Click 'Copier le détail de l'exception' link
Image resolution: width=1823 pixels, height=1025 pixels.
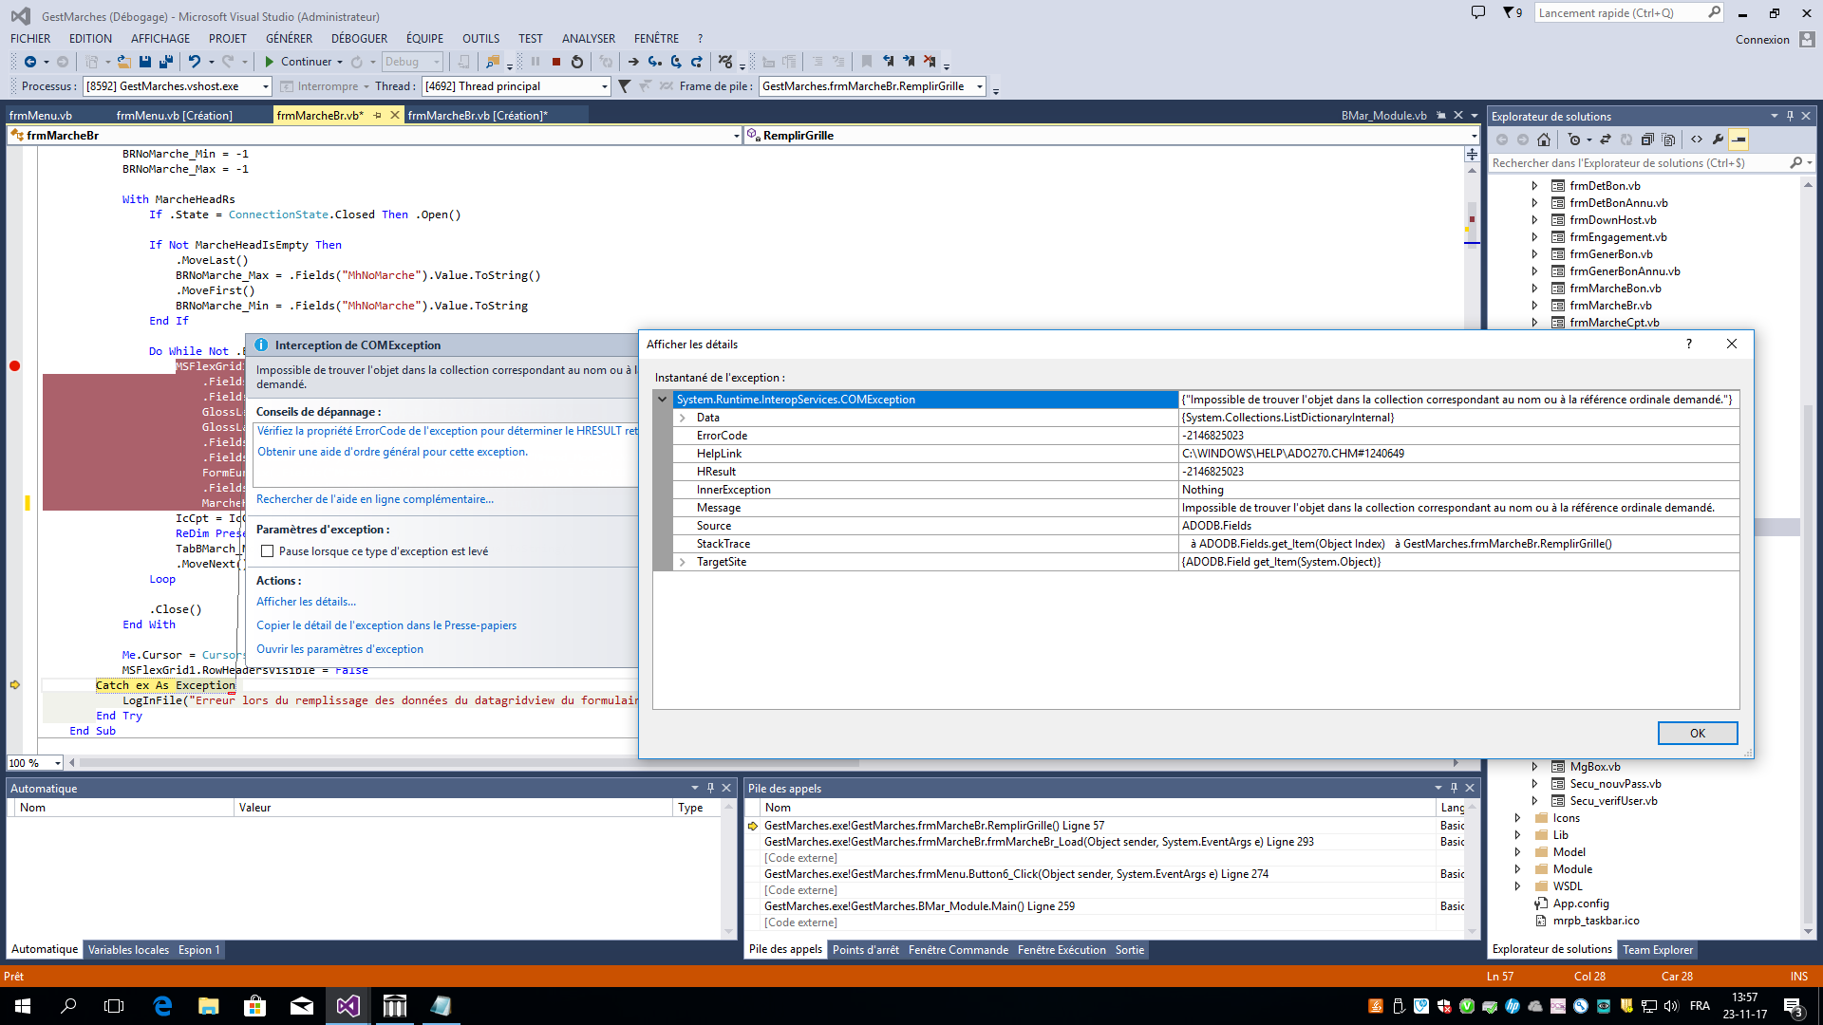tap(386, 625)
